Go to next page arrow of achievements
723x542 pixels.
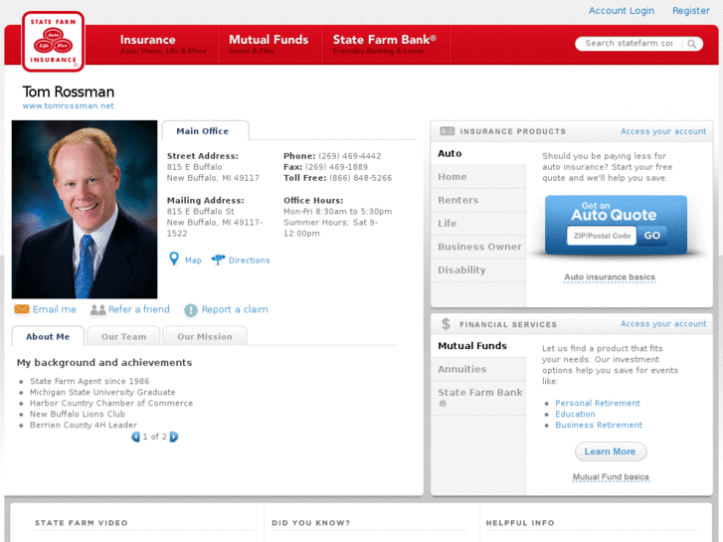point(174,437)
